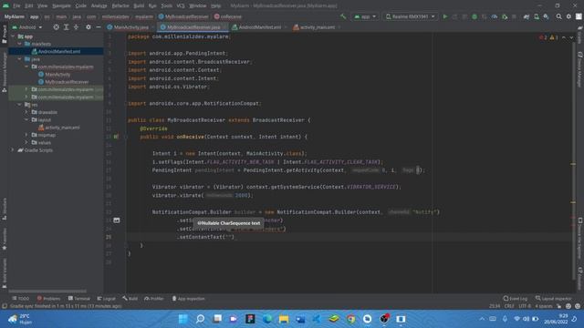
Task: Click 4 spaces indent in status bar
Action: coord(544,306)
